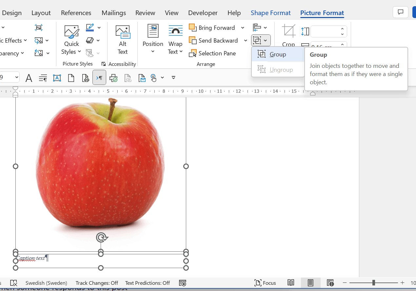Click the Compress Pictures icon
416x291 pixels.
click(39, 28)
